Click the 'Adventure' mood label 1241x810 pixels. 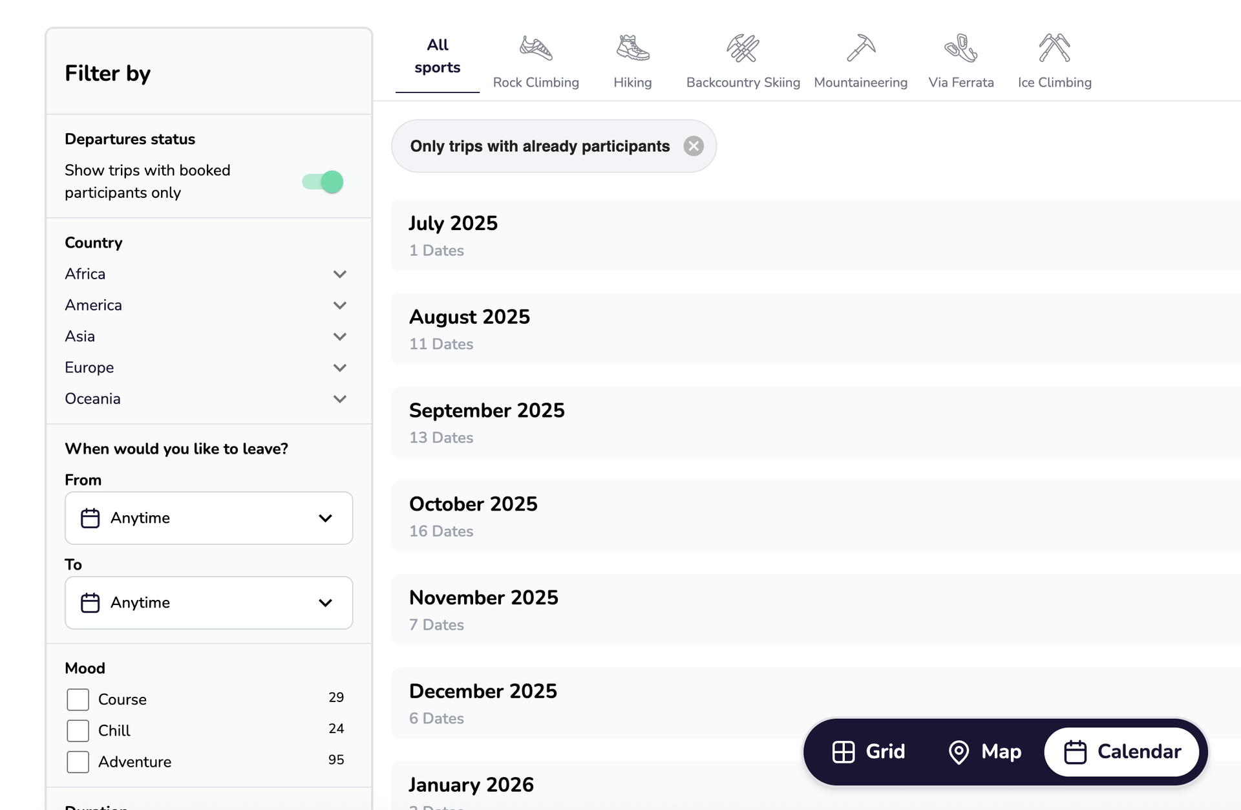(x=134, y=762)
